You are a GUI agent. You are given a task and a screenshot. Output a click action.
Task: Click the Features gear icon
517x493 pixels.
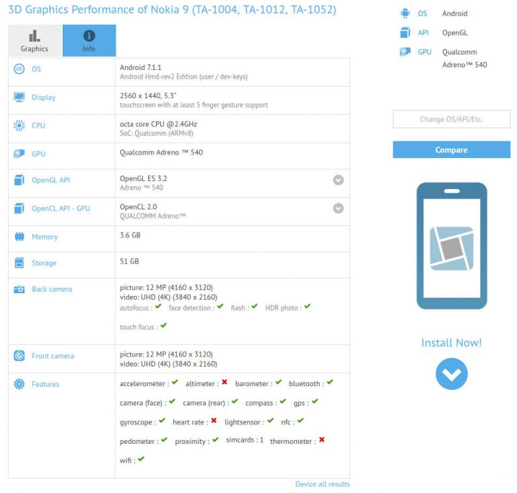click(x=19, y=384)
